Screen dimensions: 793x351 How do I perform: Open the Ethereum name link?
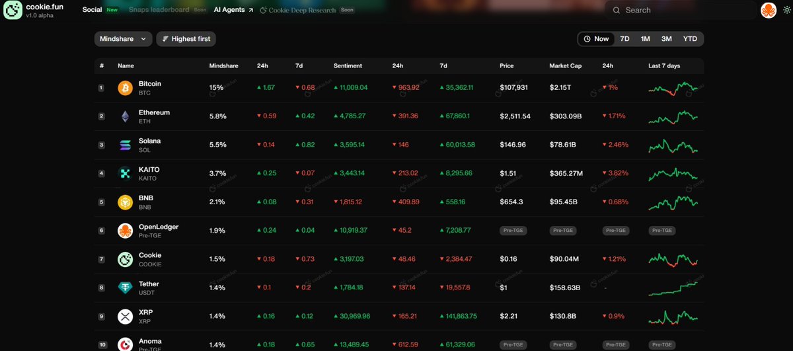pyautogui.click(x=154, y=112)
